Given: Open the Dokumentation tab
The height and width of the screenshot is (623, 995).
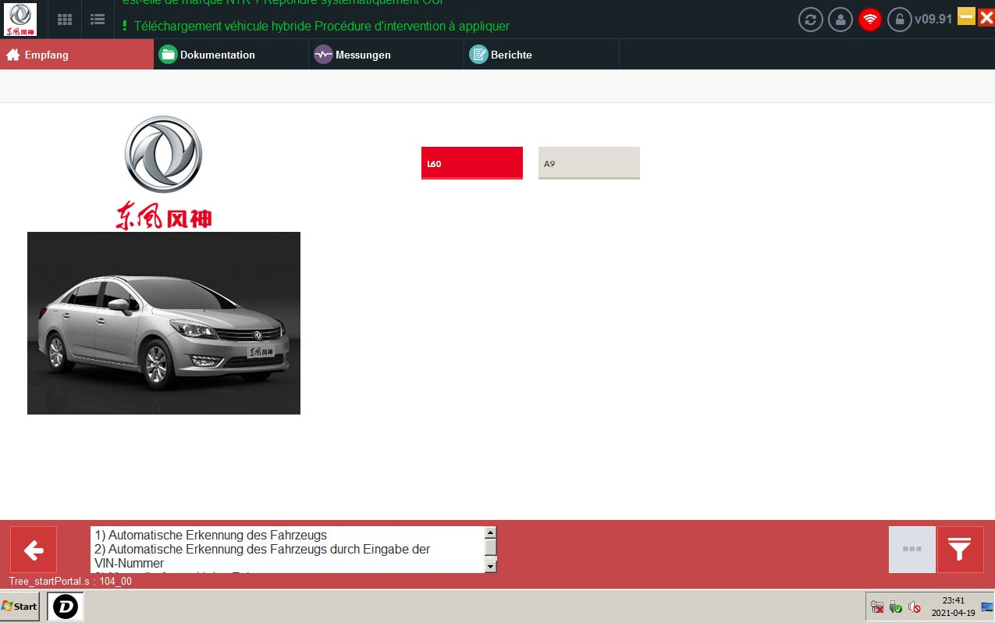Looking at the screenshot, I should (x=231, y=55).
